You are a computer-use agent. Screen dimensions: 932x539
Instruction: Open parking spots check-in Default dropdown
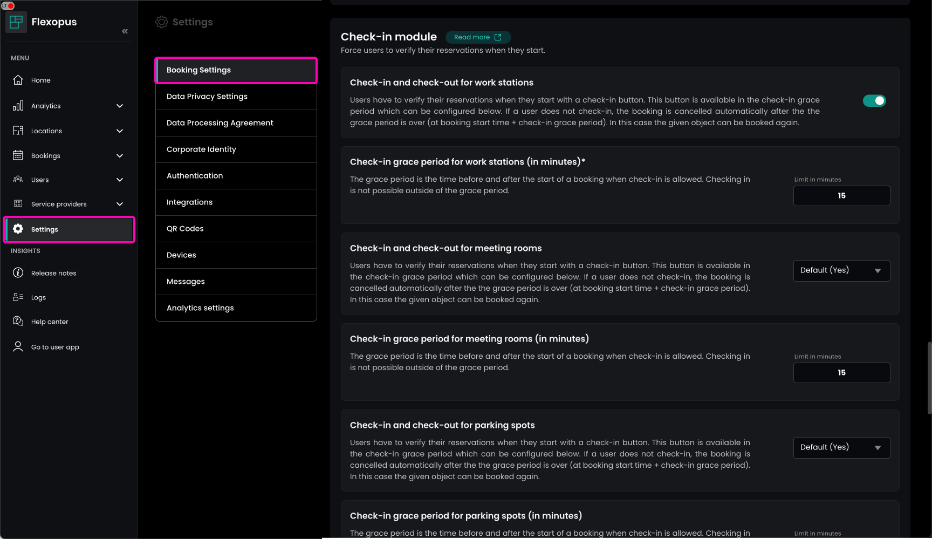[x=841, y=448]
